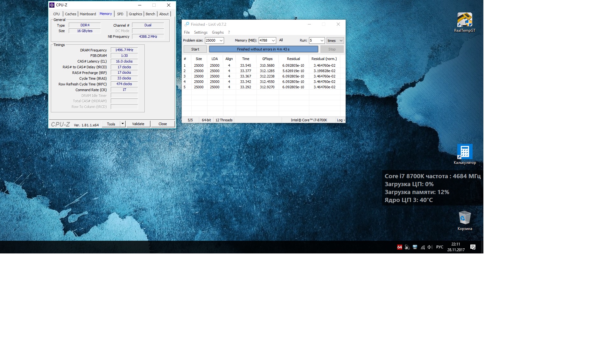Click the Validate button in CPU-Z

pyautogui.click(x=138, y=124)
